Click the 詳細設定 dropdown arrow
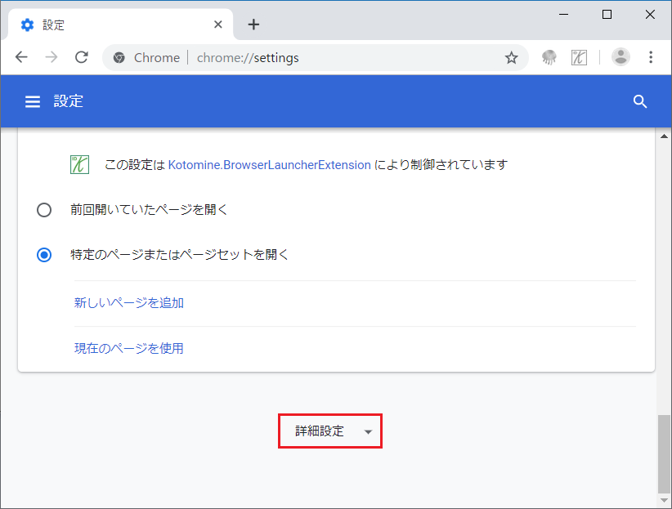 click(368, 432)
